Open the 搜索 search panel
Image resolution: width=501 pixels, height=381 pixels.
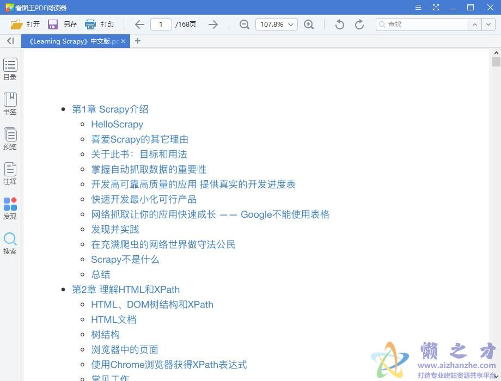coord(10,243)
